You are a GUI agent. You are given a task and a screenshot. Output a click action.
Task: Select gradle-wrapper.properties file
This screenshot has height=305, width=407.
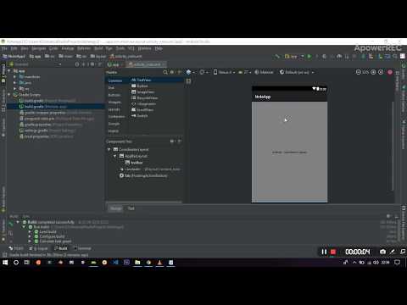pos(55,113)
